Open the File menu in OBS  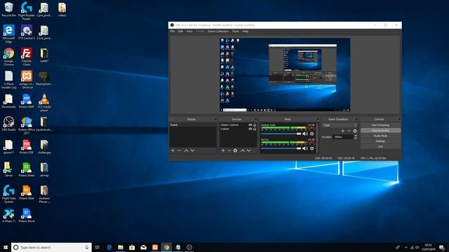click(172, 31)
